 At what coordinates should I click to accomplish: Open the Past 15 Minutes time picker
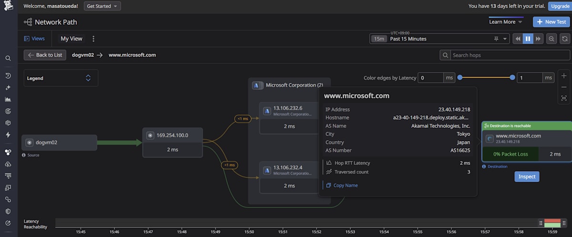[x=439, y=39]
